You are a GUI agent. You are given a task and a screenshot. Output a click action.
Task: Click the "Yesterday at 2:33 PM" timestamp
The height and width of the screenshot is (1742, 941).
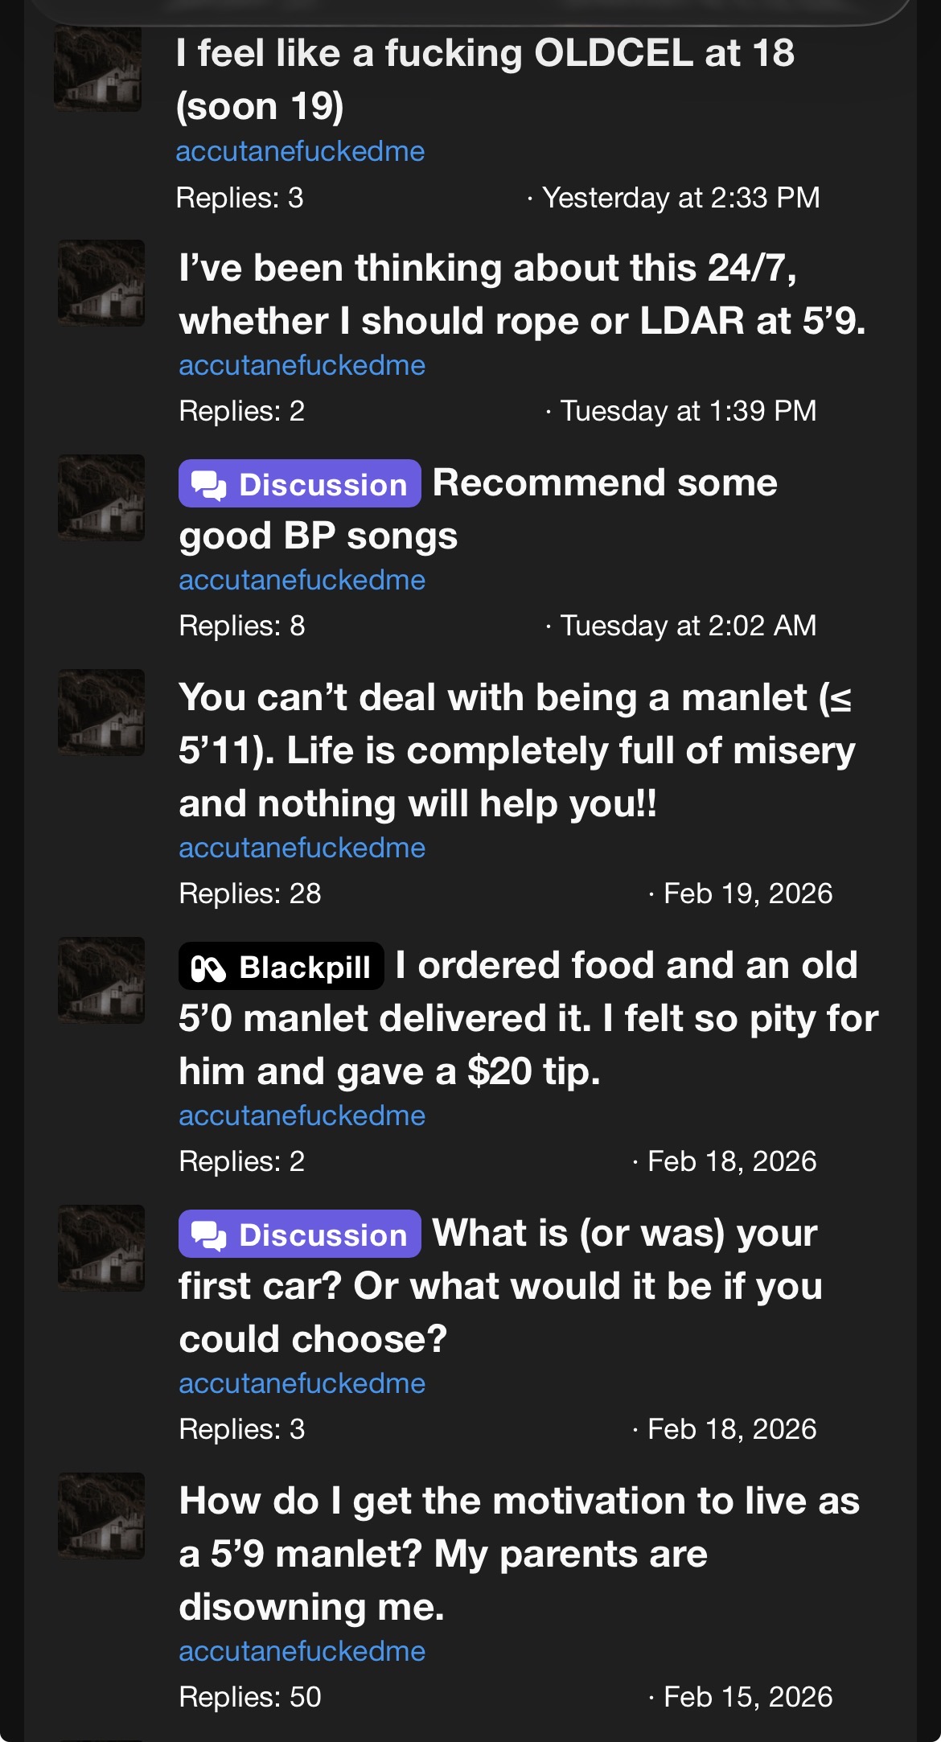coord(680,198)
